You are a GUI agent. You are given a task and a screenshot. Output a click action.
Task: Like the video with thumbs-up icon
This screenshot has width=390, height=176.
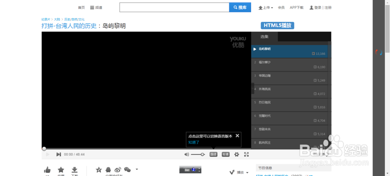click(47, 170)
